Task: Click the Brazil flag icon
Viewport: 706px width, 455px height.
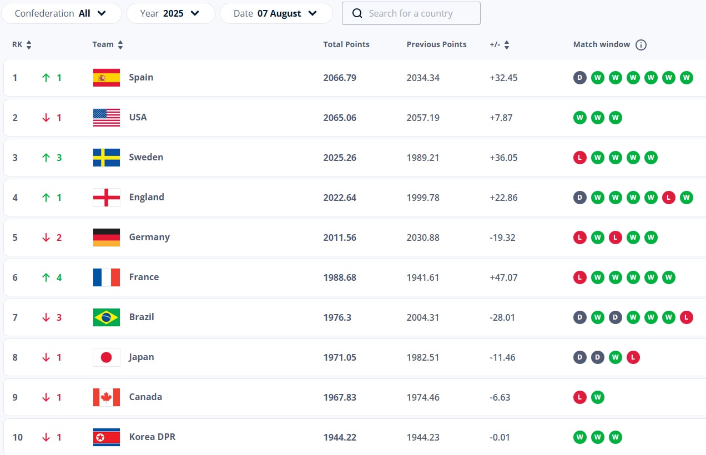Action: 107,317
